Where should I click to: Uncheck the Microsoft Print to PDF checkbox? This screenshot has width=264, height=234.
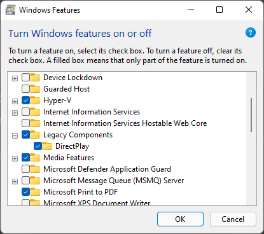25,192
